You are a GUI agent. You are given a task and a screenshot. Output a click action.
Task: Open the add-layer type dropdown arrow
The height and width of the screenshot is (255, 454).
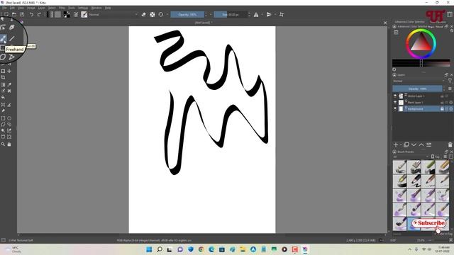point(401,144)
